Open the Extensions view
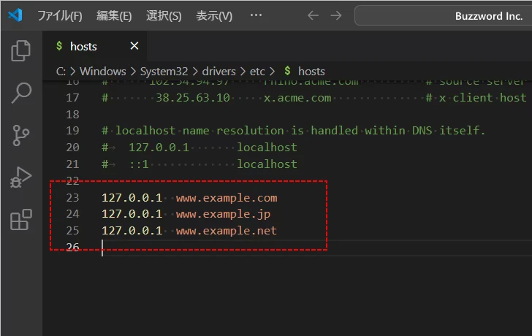This screenshot has width=532, height=336. click(21, 220)
